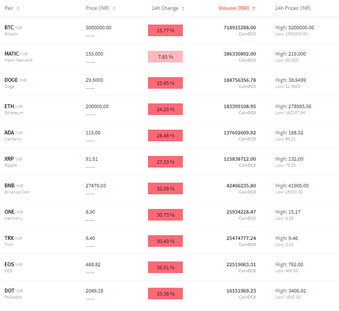Open the MATIC/INR Matic Network pair
The height and width of the screenshot is (311, 339).
point(19,57)
